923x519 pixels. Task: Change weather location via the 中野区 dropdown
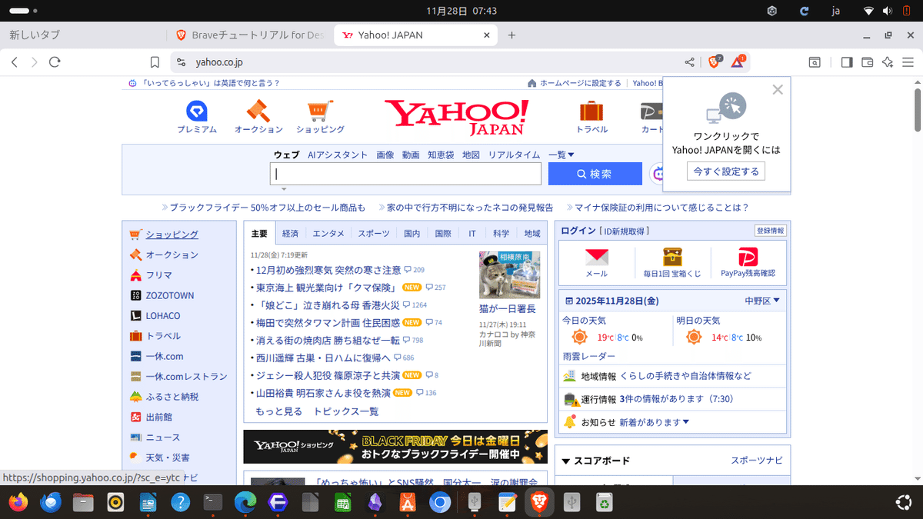(x=761, y=300)
